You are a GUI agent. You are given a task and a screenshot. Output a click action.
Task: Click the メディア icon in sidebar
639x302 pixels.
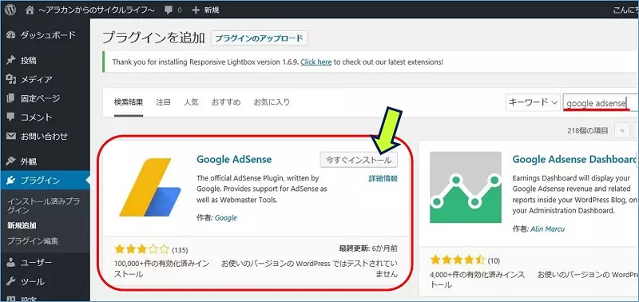coord(11,79)
